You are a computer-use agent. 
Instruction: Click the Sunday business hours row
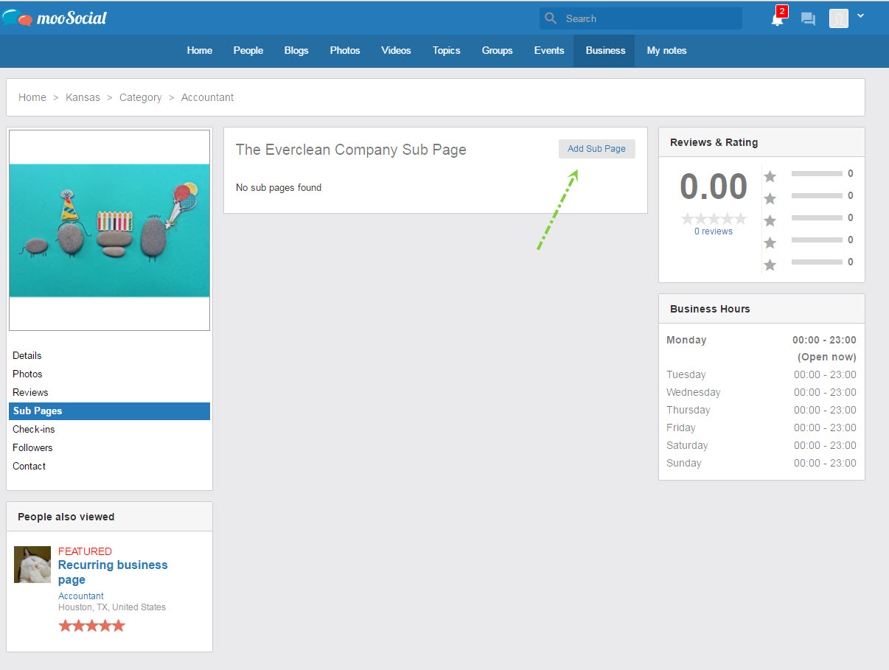(761, 463)
